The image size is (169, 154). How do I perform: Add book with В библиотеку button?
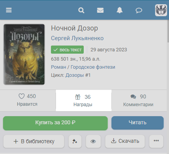pos(34,141)
